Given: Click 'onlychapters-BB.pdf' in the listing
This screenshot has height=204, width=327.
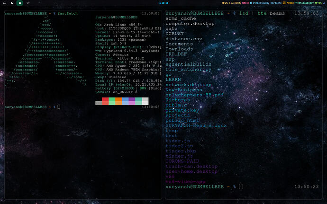Looking at the screenshot, I should (194, 95).
